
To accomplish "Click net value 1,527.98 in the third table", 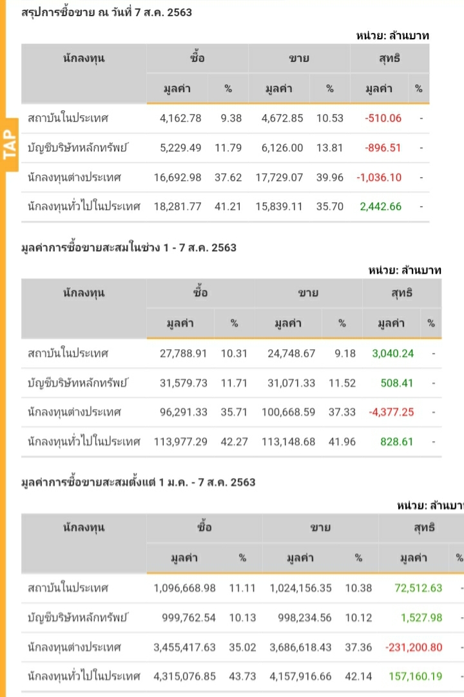I will coord(421,617).
